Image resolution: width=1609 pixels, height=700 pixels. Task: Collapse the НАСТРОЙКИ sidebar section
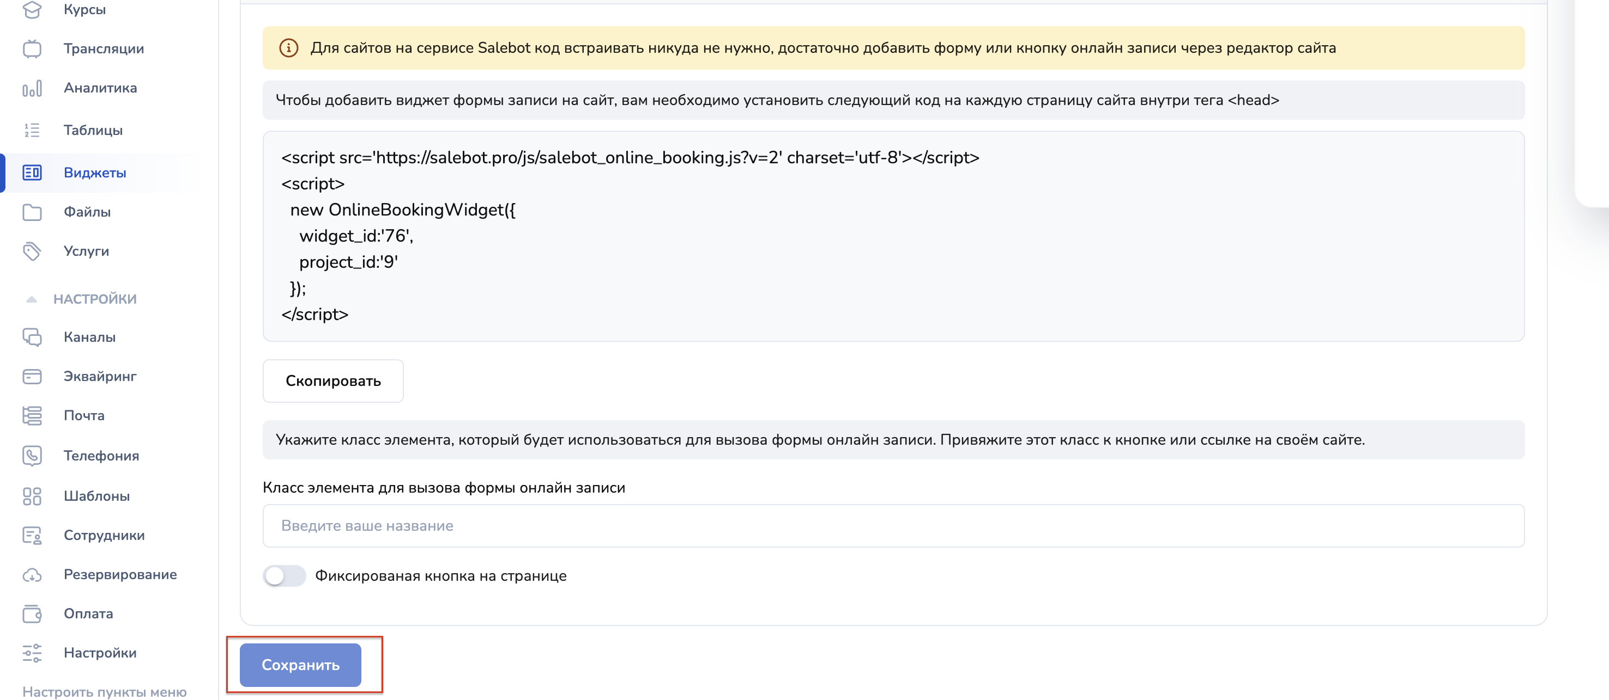[31, 299]
